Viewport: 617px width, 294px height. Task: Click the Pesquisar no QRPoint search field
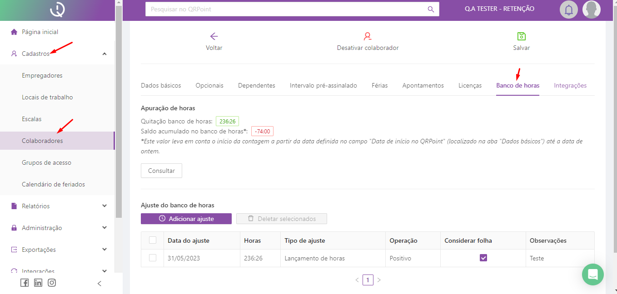coord(286,9)
